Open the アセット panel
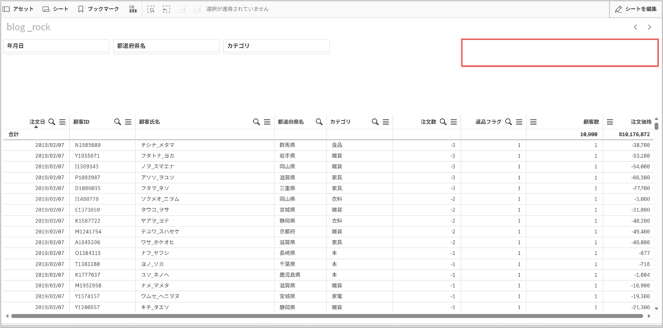 point(19,10)
